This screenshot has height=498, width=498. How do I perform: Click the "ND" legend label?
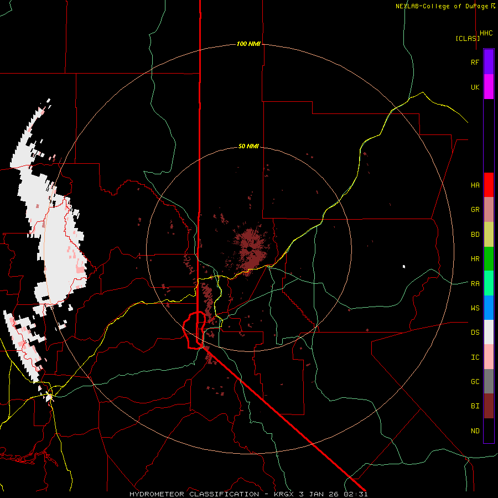(x=475, y=431)
